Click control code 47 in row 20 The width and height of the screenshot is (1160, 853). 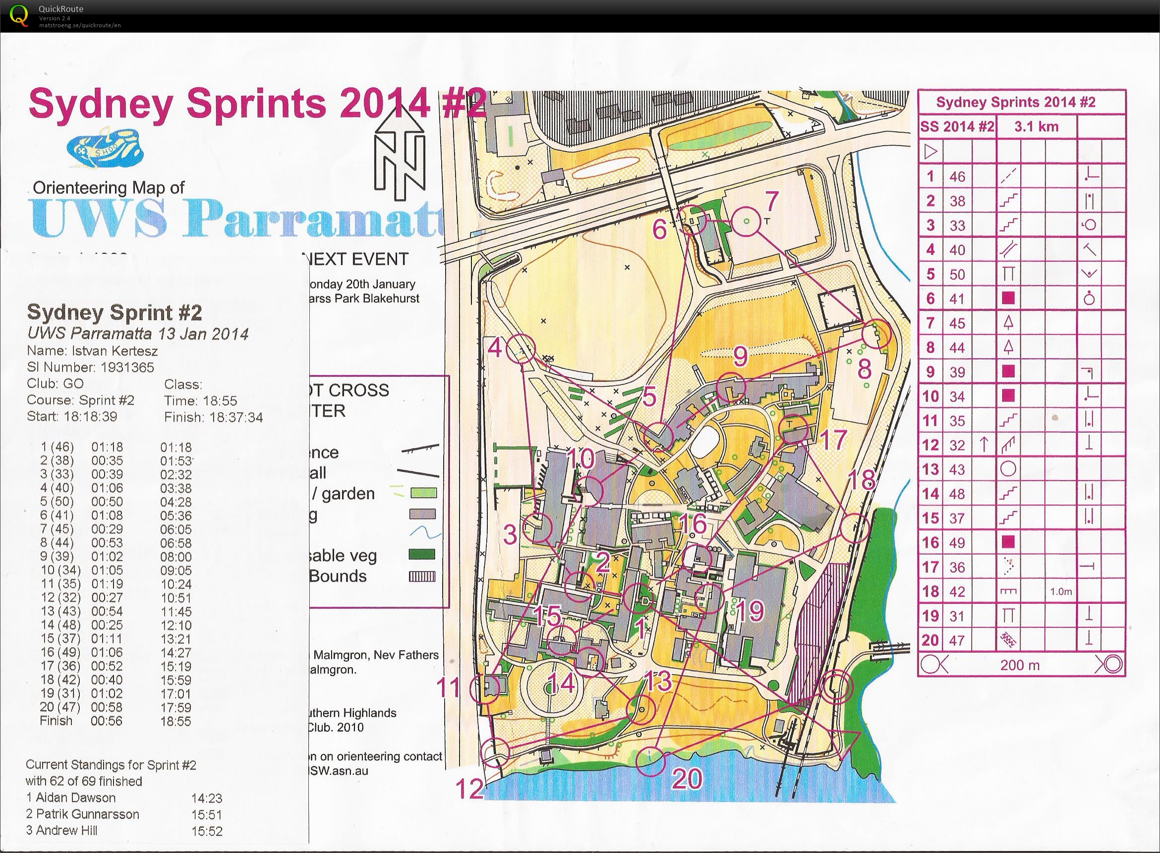tap(957, 640)
